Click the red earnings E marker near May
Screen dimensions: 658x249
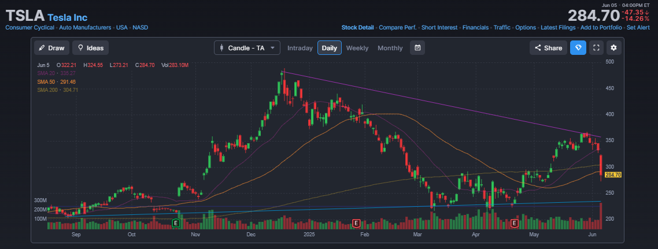click(x=515, y=223)
